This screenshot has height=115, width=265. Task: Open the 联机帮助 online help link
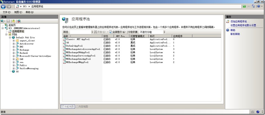tap(235, 34)
